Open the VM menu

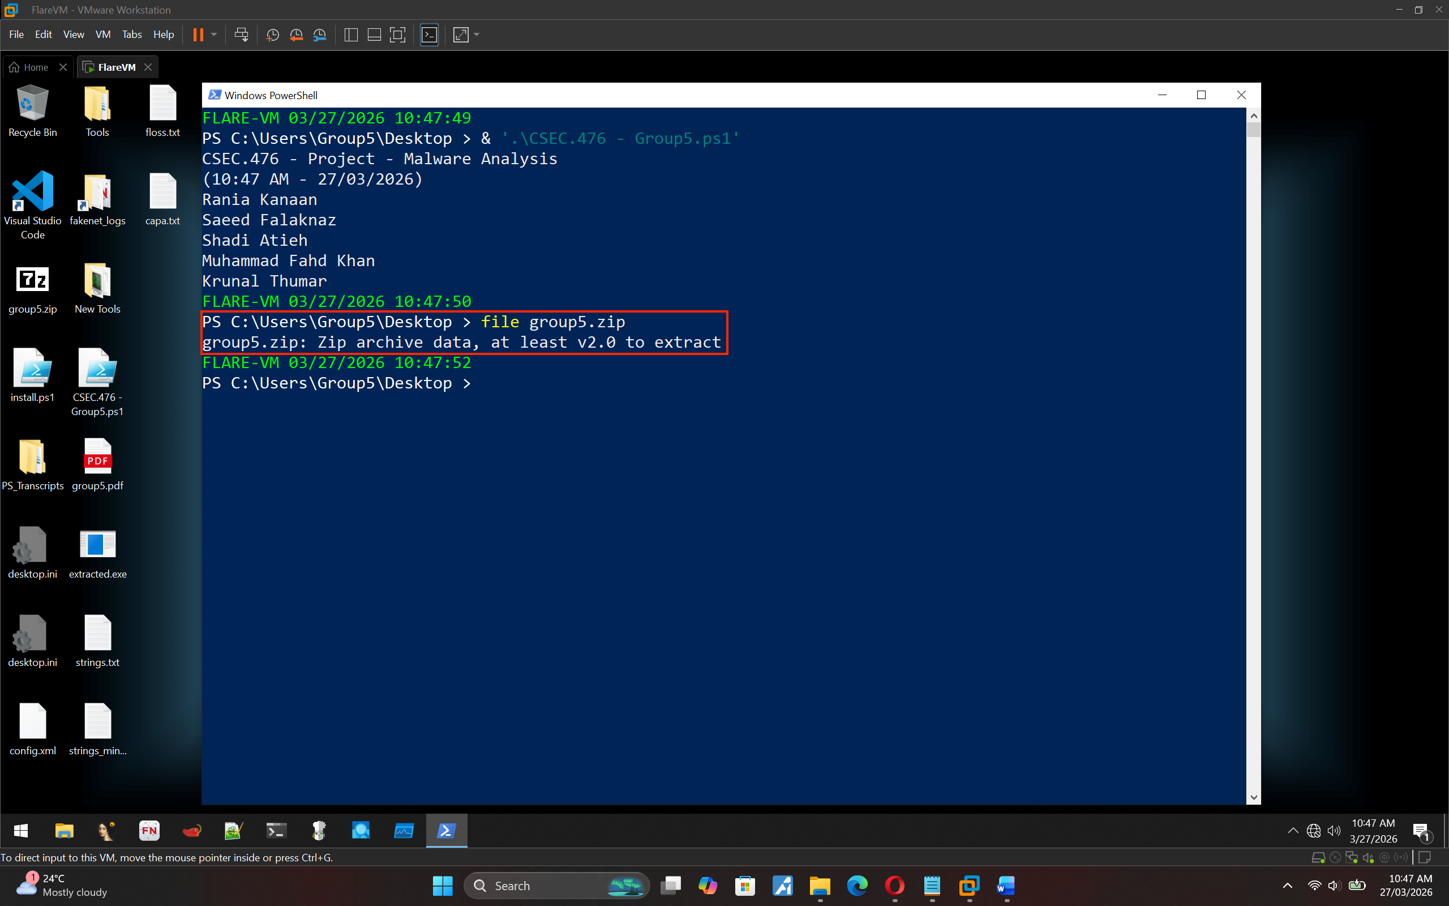(102, 35)
